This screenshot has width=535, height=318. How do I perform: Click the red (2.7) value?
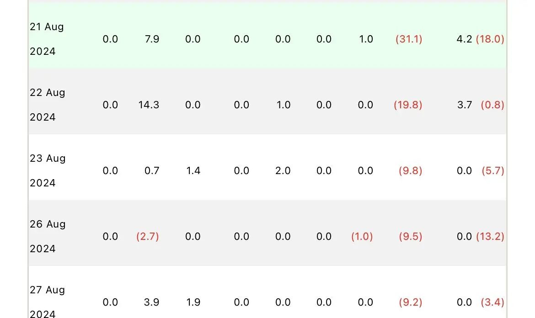coord(147,237)
